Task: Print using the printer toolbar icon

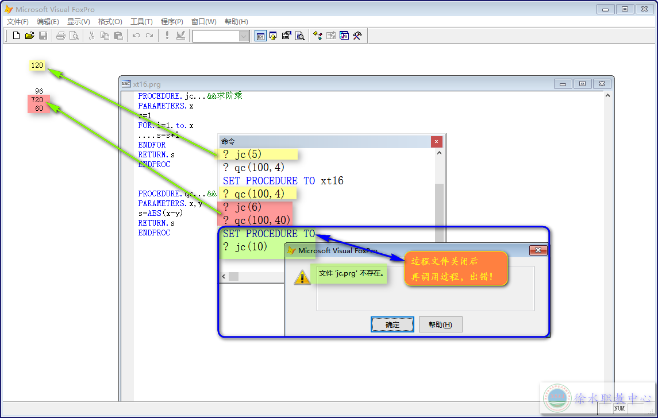Action: (61, 36)
